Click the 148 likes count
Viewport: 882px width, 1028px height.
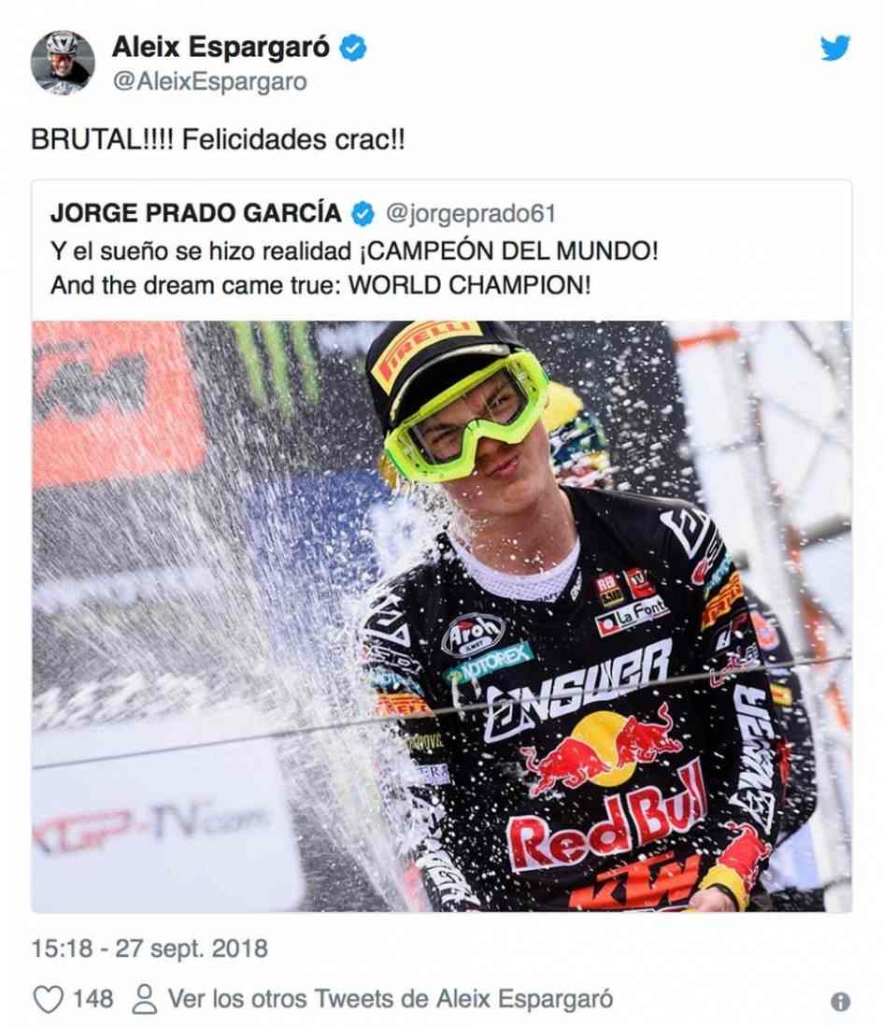(x=93, y=1000)
